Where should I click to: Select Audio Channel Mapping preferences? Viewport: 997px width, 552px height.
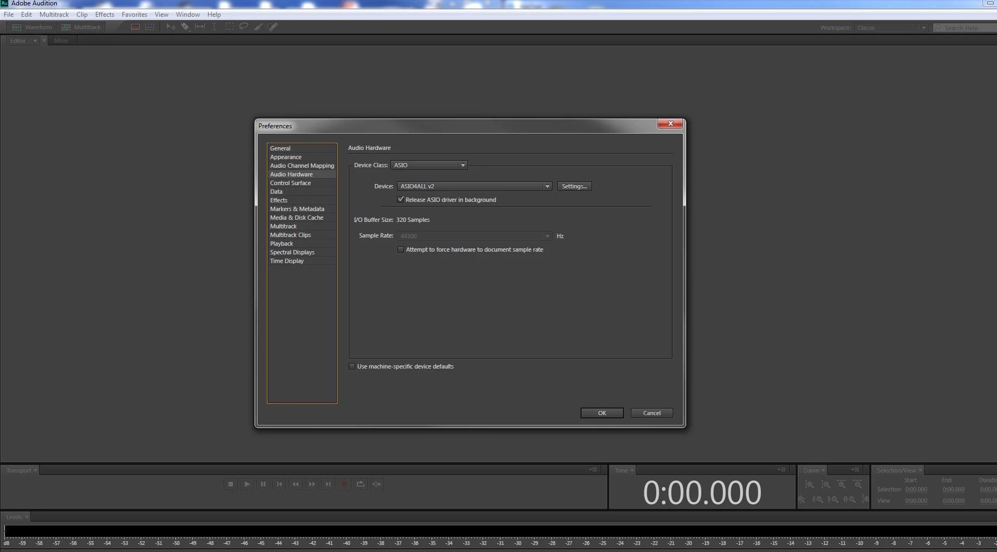pyautogui.click(x=302, y=166)
